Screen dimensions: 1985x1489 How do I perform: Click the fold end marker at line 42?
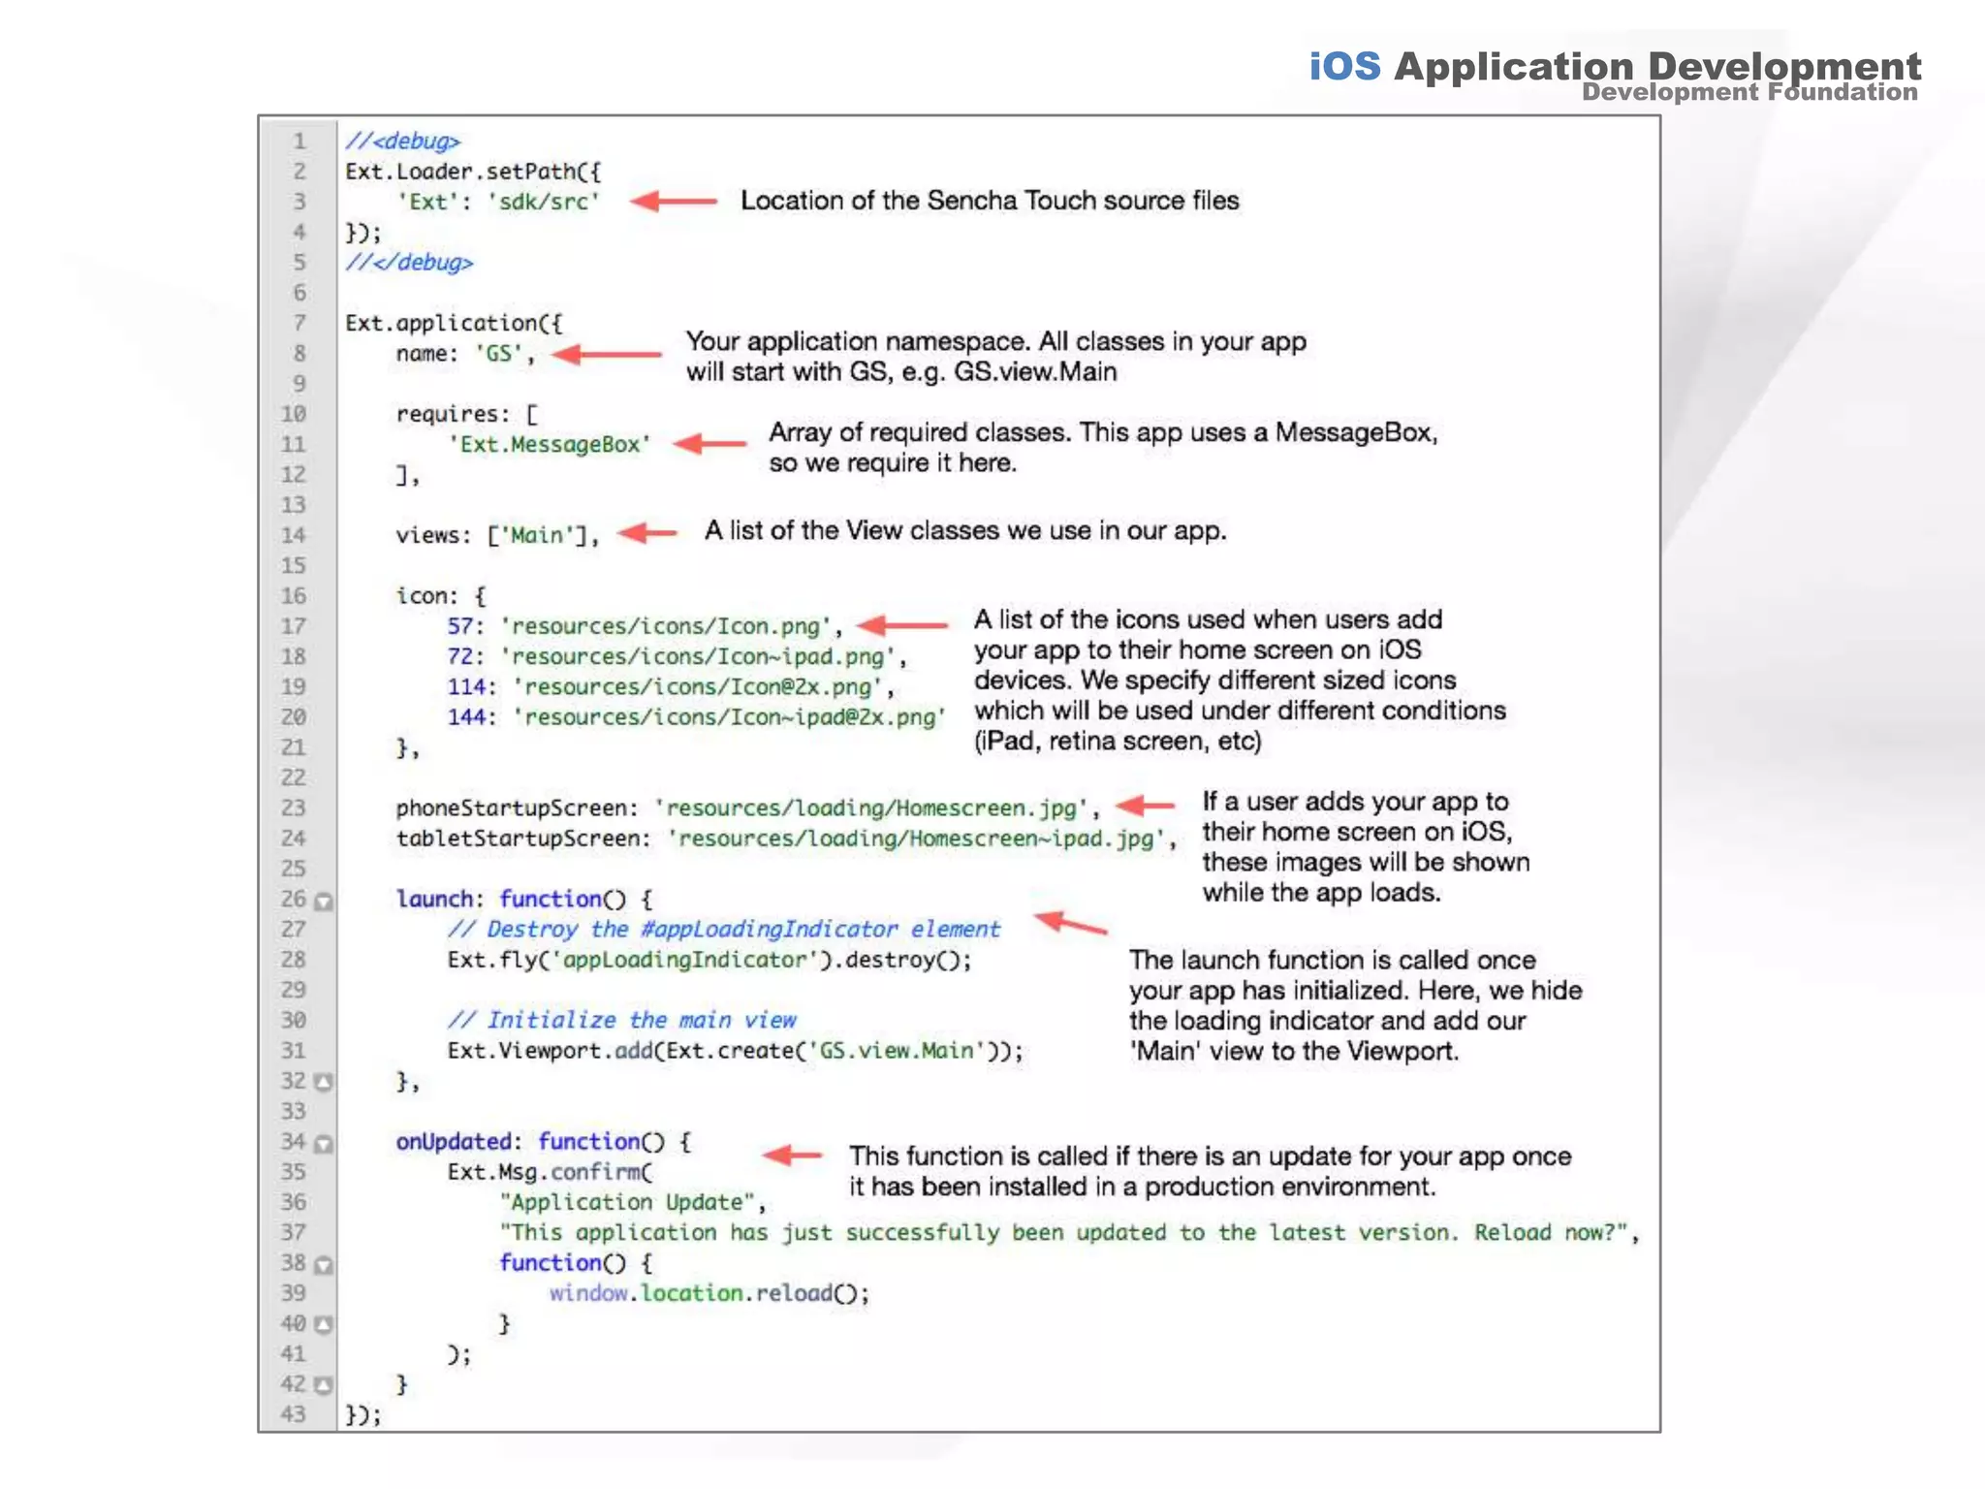[324, 1385]
